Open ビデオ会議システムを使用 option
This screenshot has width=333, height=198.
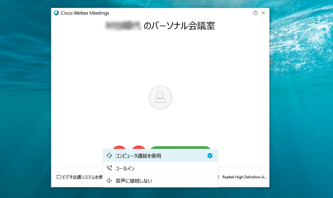(x=79, y=177)
